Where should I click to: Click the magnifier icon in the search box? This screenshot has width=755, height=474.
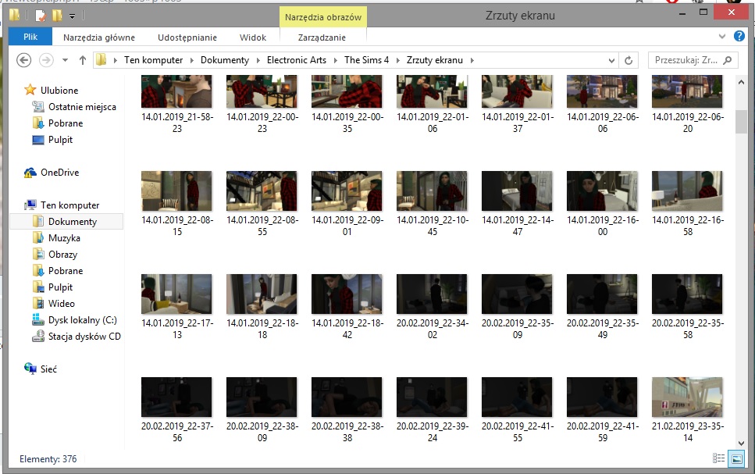tap(728, 60)
